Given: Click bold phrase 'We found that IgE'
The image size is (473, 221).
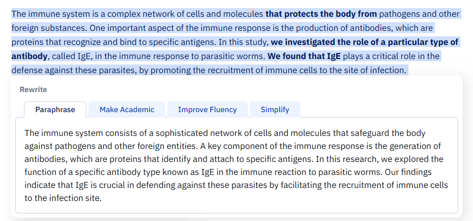Looking at the screenshot, I should [304, 56].
